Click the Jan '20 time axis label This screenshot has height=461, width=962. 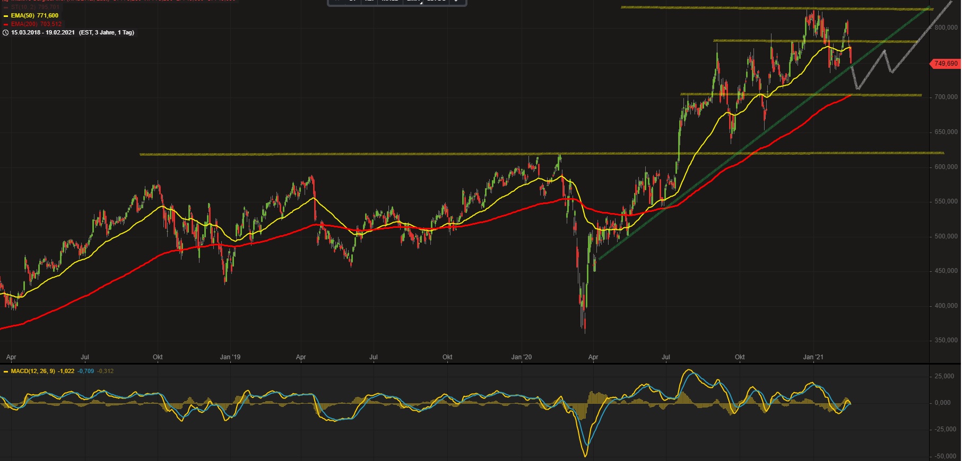[x=521, y=357]
